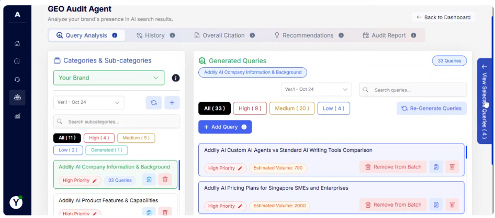Open the headset support icon in sidebar

[x=17, y=80]
